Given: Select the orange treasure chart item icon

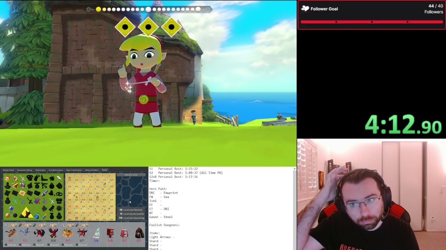Looking at the screenshot, I should [22, 193].
